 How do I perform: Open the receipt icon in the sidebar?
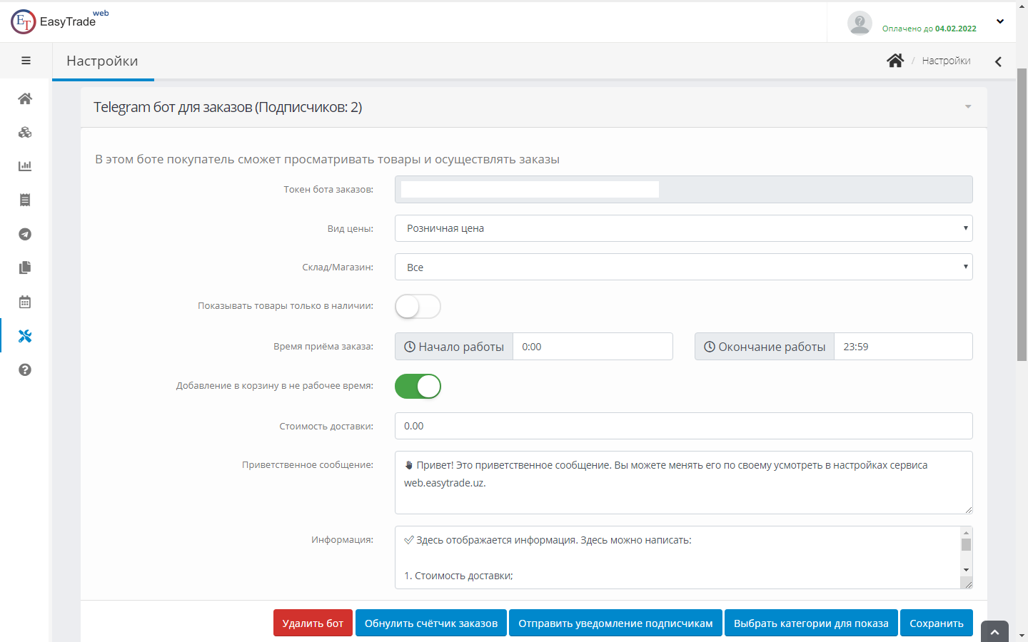click(25, 200)
